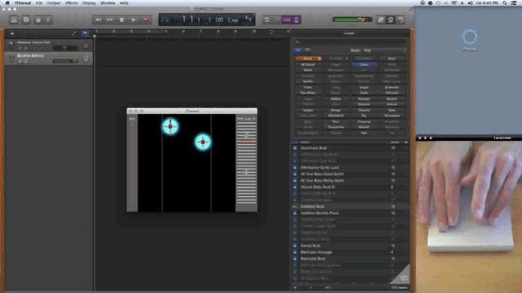Open the Media Browser button
522x293 pixels.
tap(400, 20)
